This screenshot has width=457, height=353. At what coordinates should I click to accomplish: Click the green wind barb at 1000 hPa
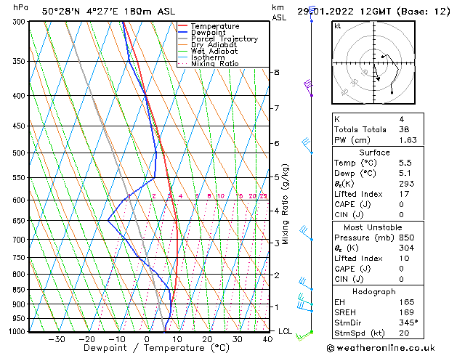(310, 333)
